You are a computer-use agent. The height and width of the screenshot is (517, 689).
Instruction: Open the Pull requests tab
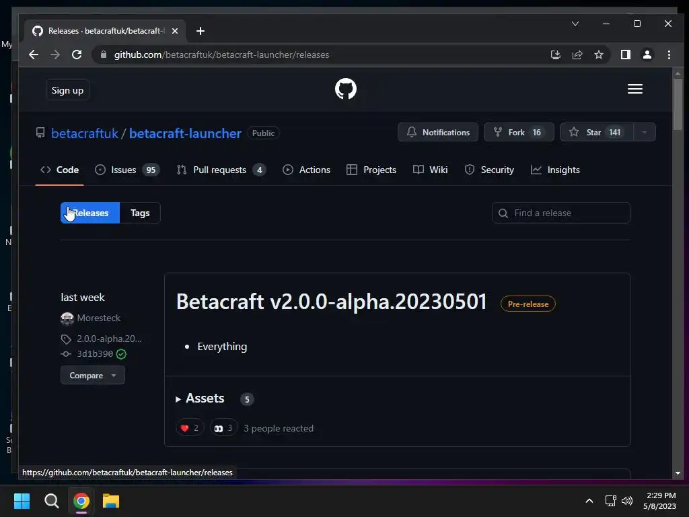221,170
